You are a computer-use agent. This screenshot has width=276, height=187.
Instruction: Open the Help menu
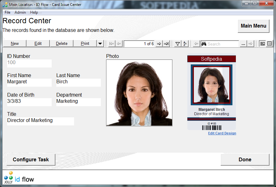[34, 12]
